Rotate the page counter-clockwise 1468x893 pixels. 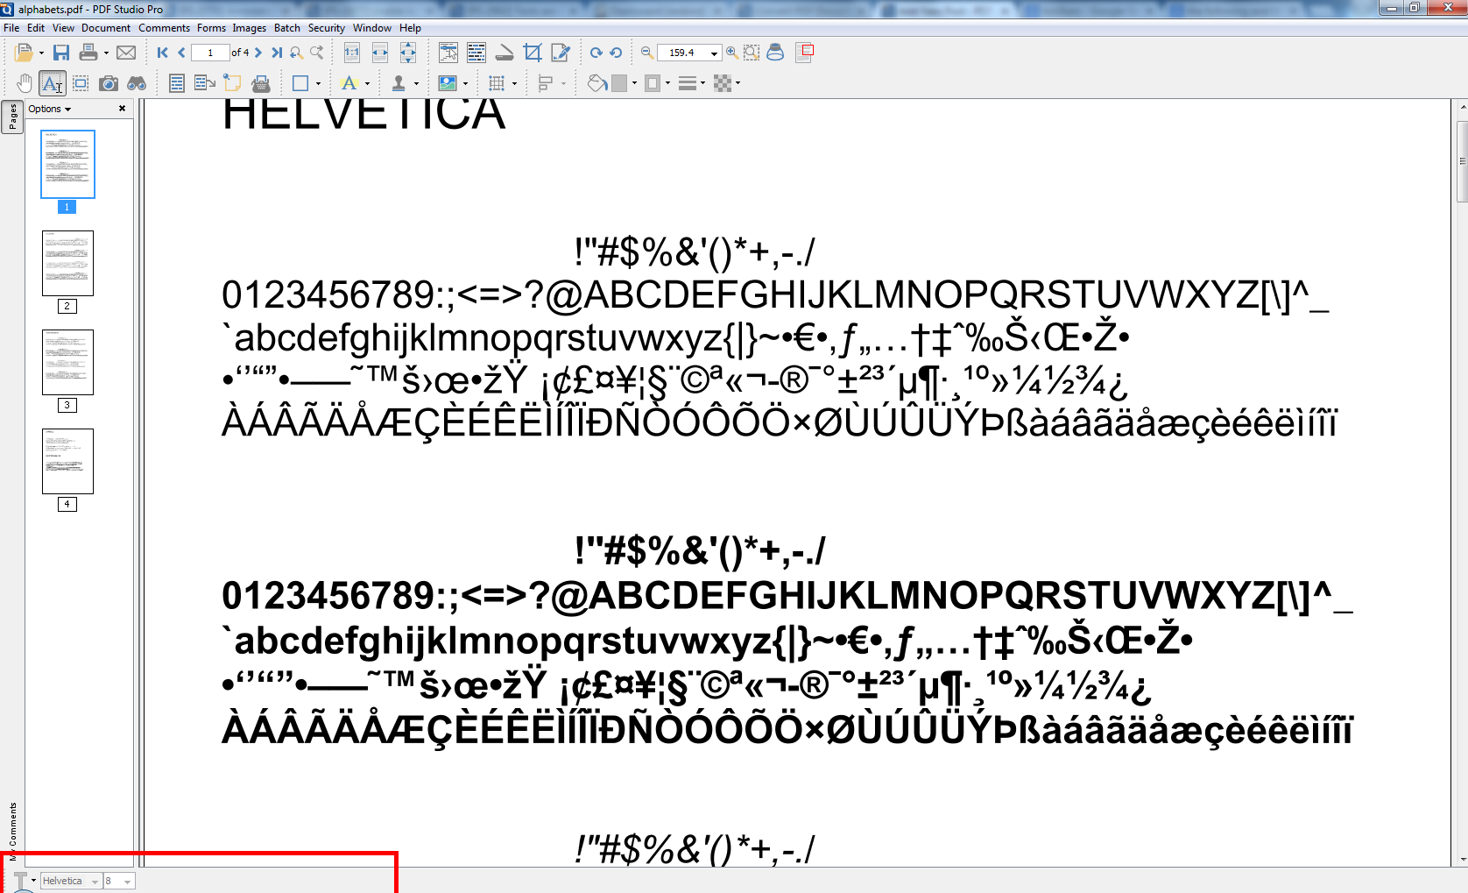(x=616, y=53)
